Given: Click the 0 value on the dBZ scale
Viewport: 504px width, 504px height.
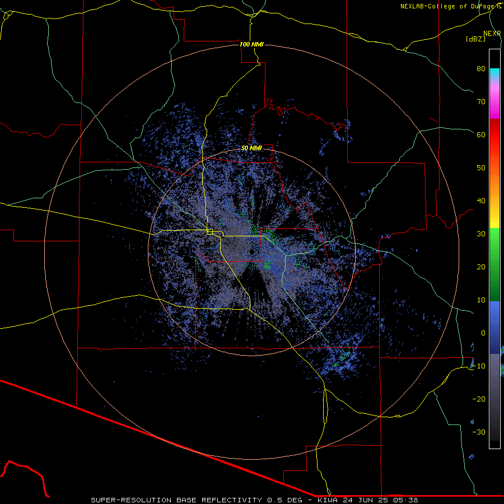Looking at the screenshot, I should [x=483, y=333].
